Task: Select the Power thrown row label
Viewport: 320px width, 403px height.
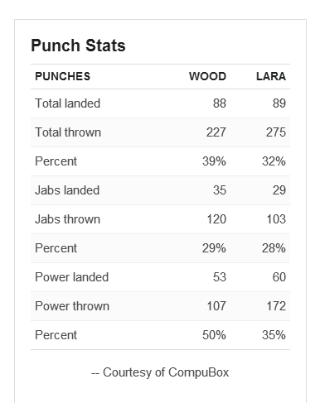Action: [72, 306]
